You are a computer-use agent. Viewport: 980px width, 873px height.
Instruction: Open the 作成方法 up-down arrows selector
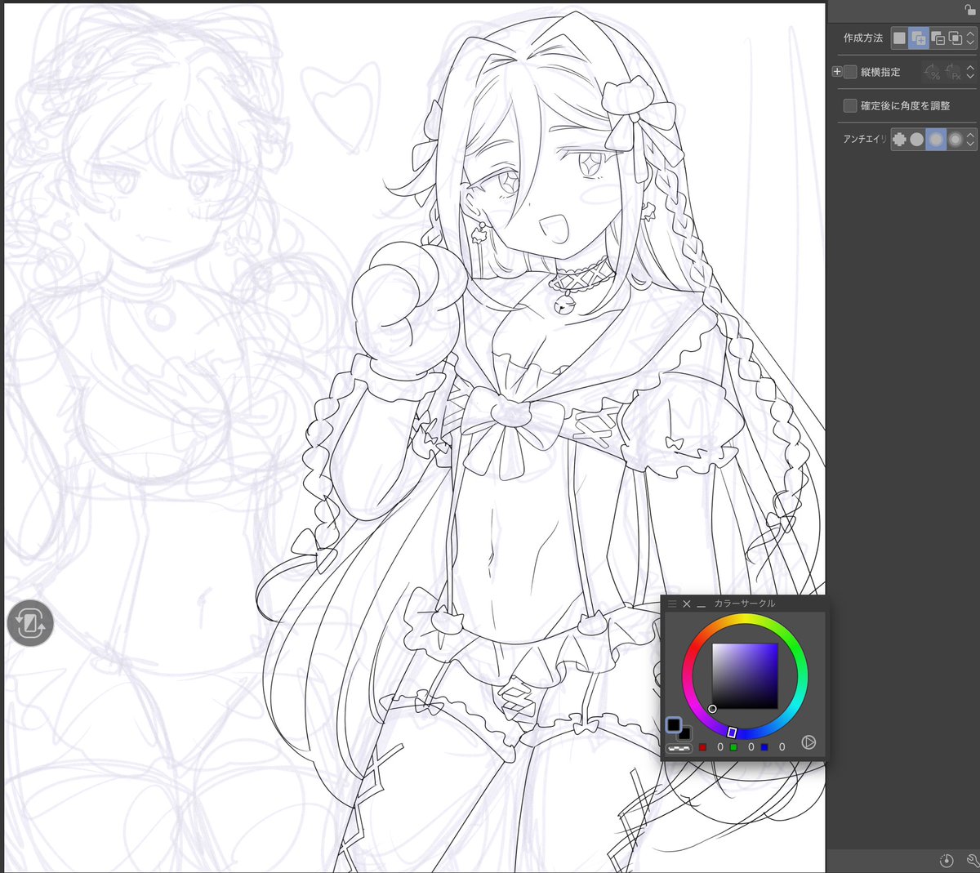(x=970, y=38)
